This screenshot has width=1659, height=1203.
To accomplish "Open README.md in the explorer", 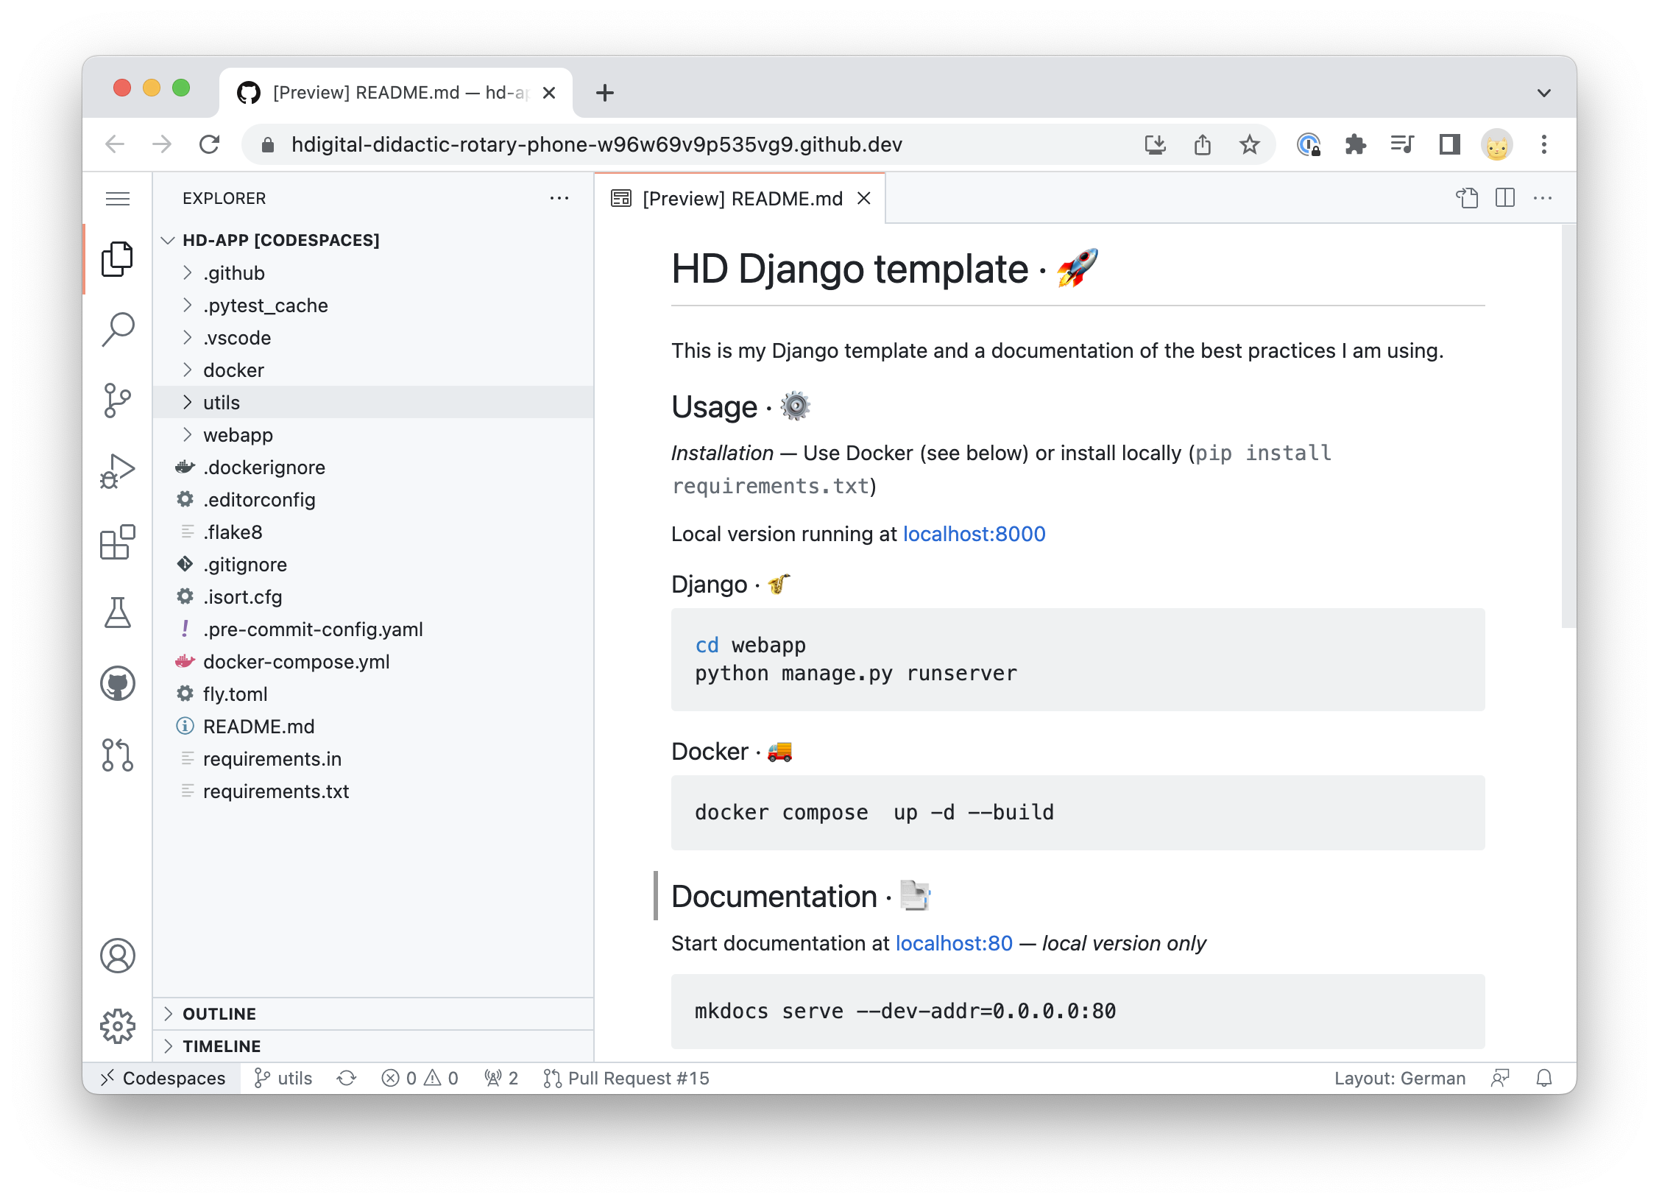I will [x=373, y=727].
